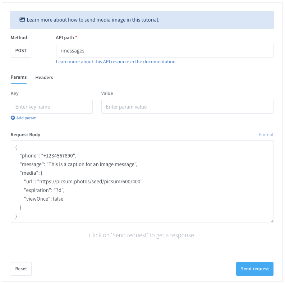The width and height of the screenshot is (285, 284).
Task: Click the phone number line in request body
Action: (x=48, y=156)
